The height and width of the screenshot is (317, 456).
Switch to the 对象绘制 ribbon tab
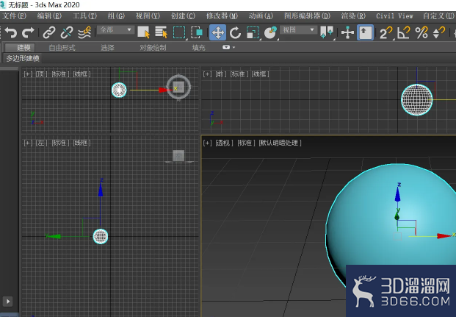153,48
